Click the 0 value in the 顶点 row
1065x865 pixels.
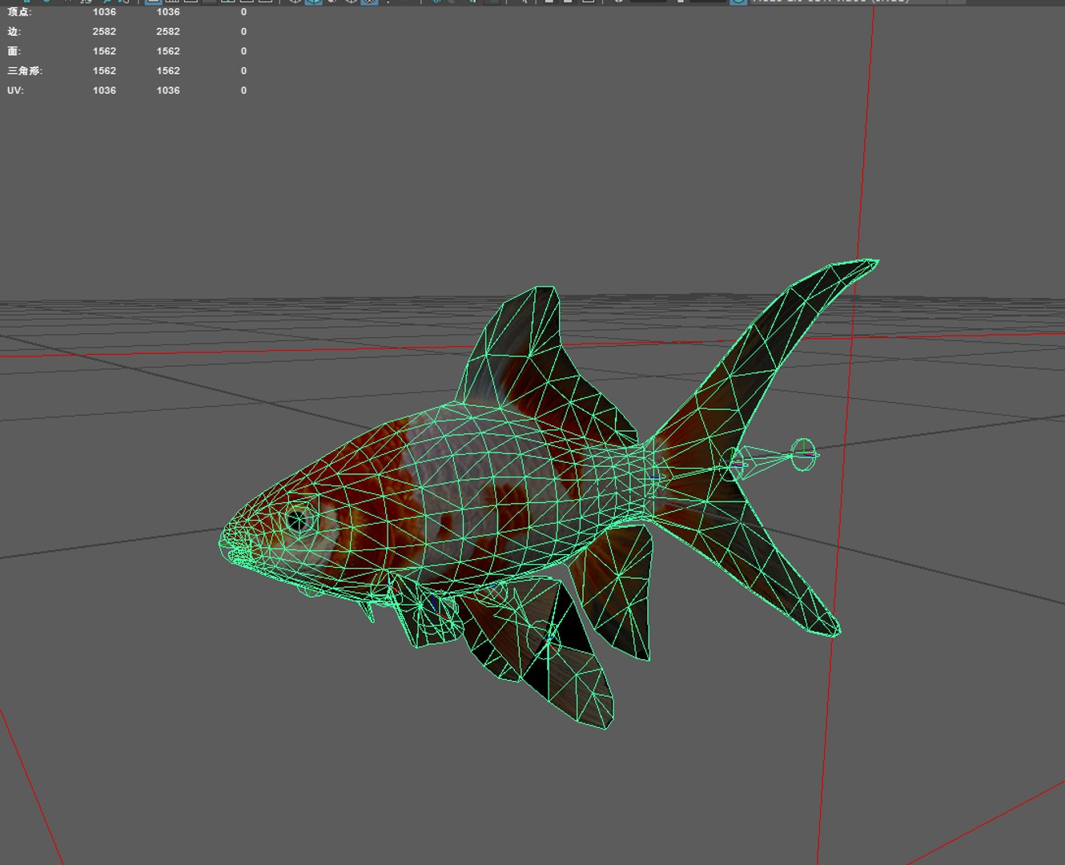pos(243,12)
